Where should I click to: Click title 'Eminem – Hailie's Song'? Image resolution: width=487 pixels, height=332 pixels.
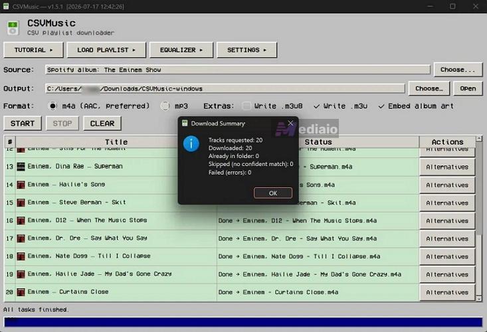click(66, 185)
